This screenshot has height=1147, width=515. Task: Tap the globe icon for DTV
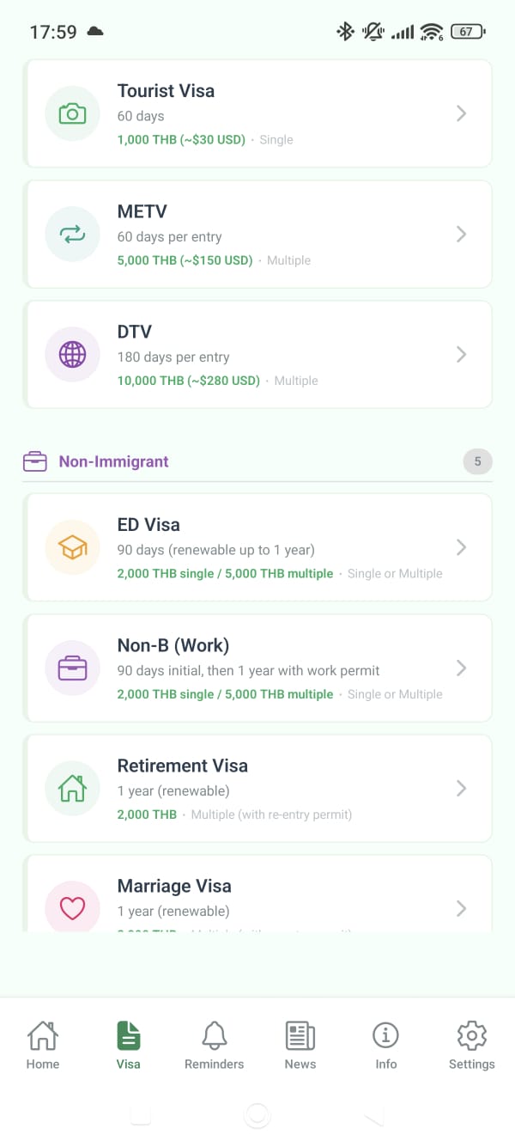(72, 354)
